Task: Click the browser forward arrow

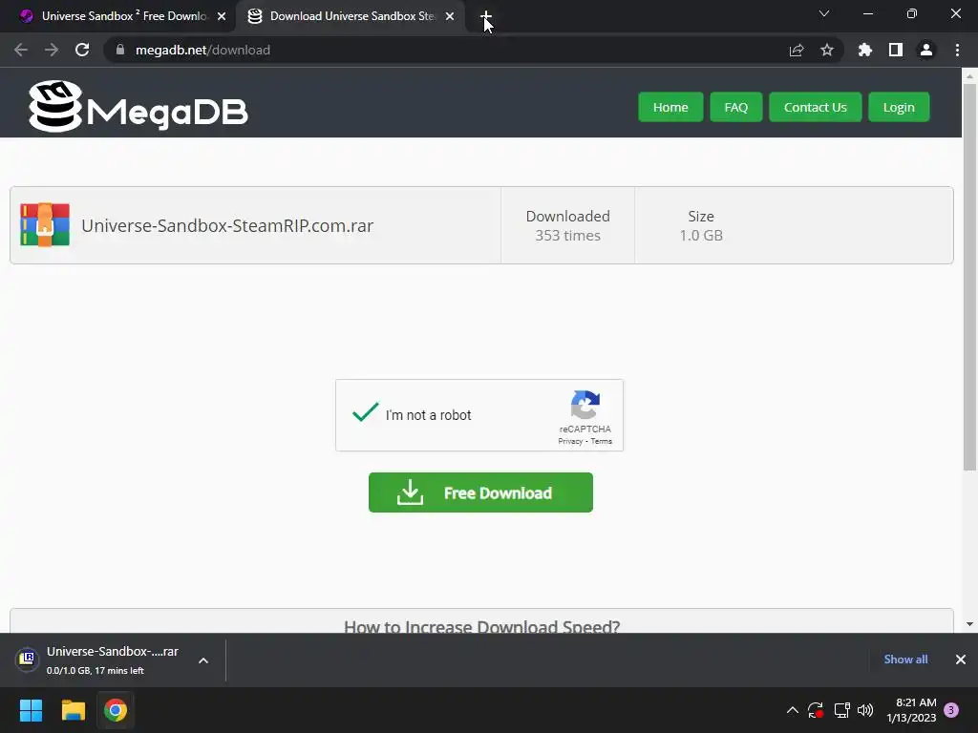Action: [52, 50]
